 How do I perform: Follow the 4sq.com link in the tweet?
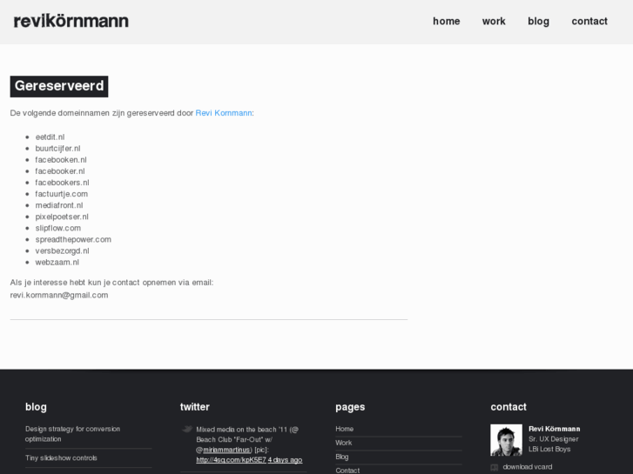231,460
